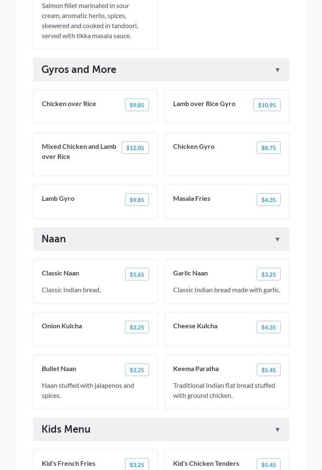This screenshot has height=470, width=322.
Task: Collapse the Kids Menu section arrow
Action: (x=277, y=430)
